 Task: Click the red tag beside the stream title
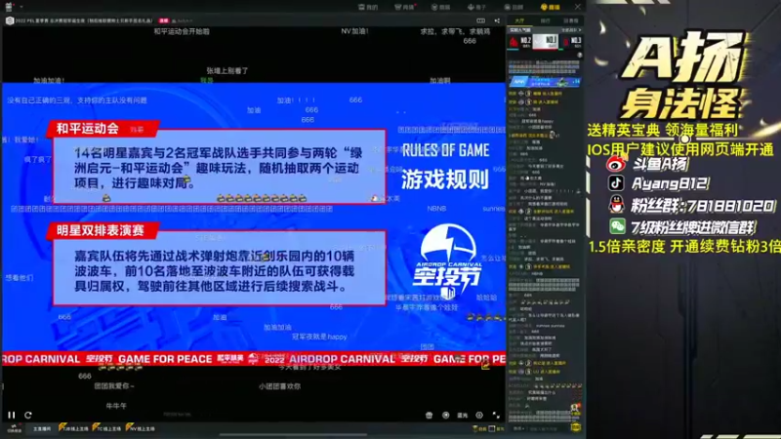pyautogui.click(x=164, y=20)
